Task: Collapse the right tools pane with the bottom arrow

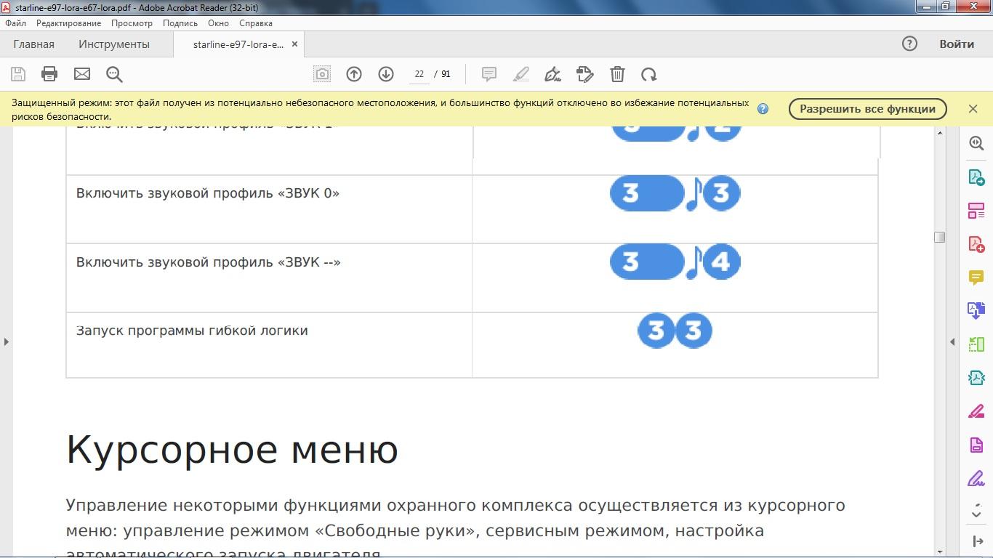Action: click(x=977, y=541)
